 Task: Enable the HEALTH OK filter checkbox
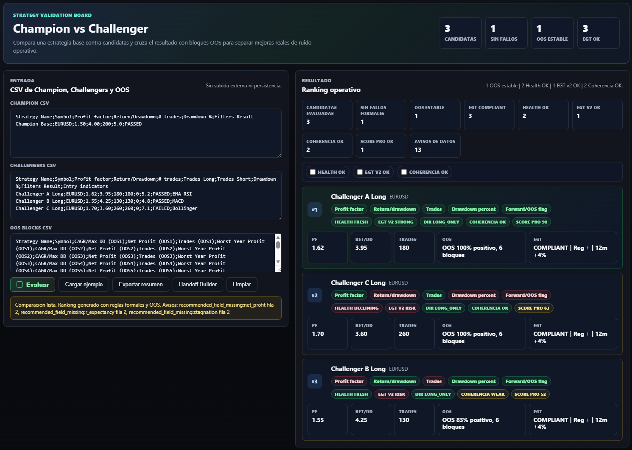(313, 172)
